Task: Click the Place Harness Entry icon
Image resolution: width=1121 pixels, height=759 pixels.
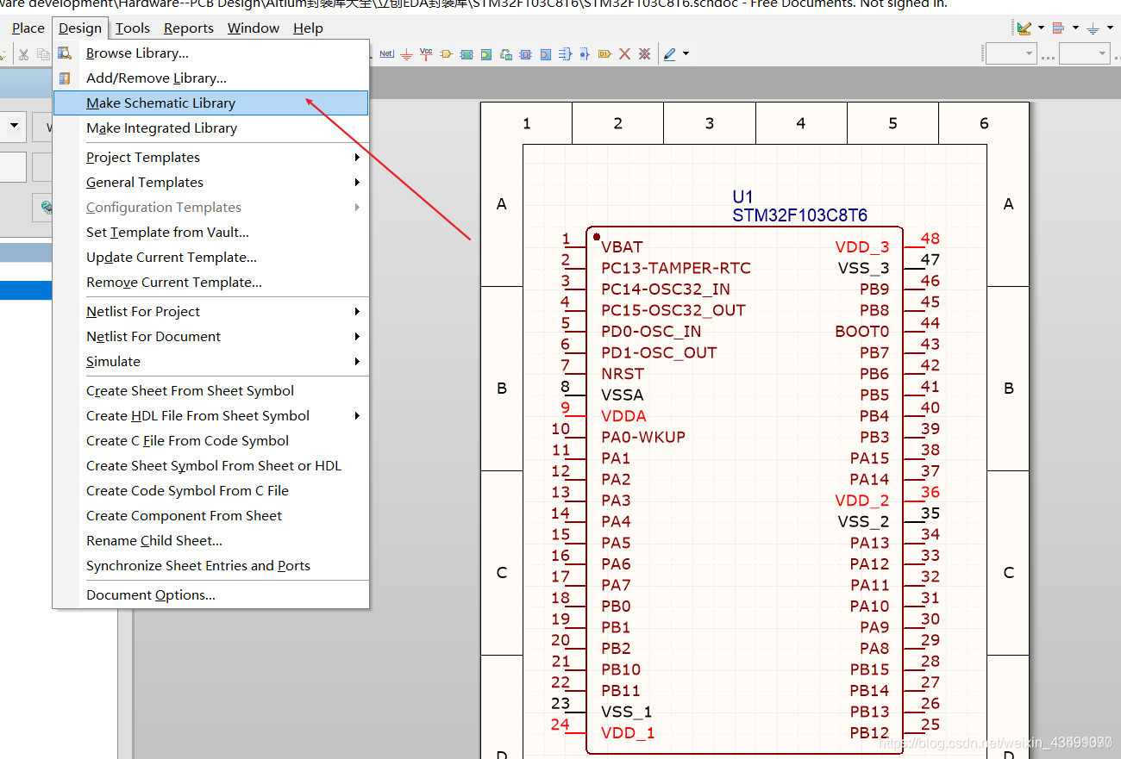Action: point(546,53)
